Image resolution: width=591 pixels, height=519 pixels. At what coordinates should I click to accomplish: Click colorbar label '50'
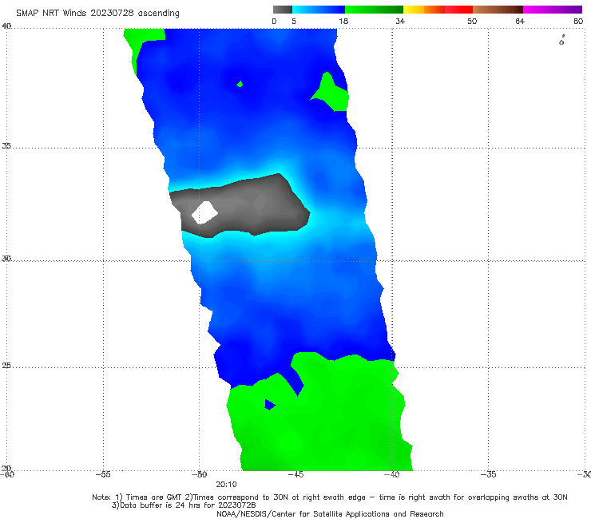(472, 21)
